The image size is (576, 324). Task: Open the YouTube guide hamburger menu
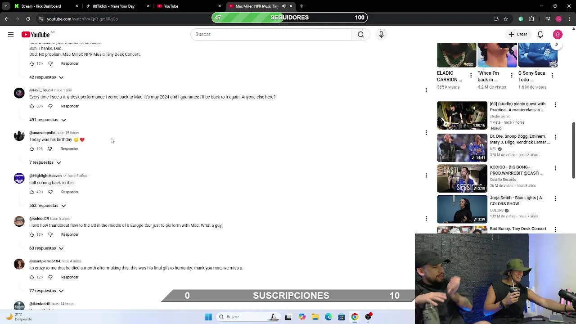(x=11, y=34)
